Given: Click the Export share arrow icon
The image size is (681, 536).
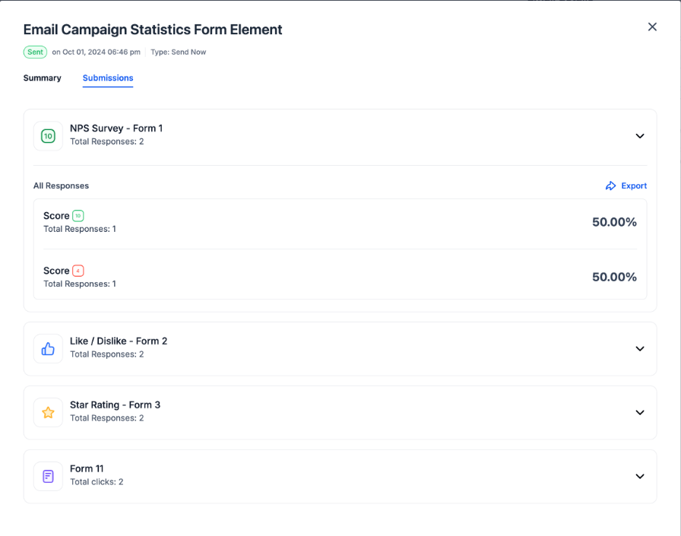Looking at the screenshot, I should click(x=610, y=186).
